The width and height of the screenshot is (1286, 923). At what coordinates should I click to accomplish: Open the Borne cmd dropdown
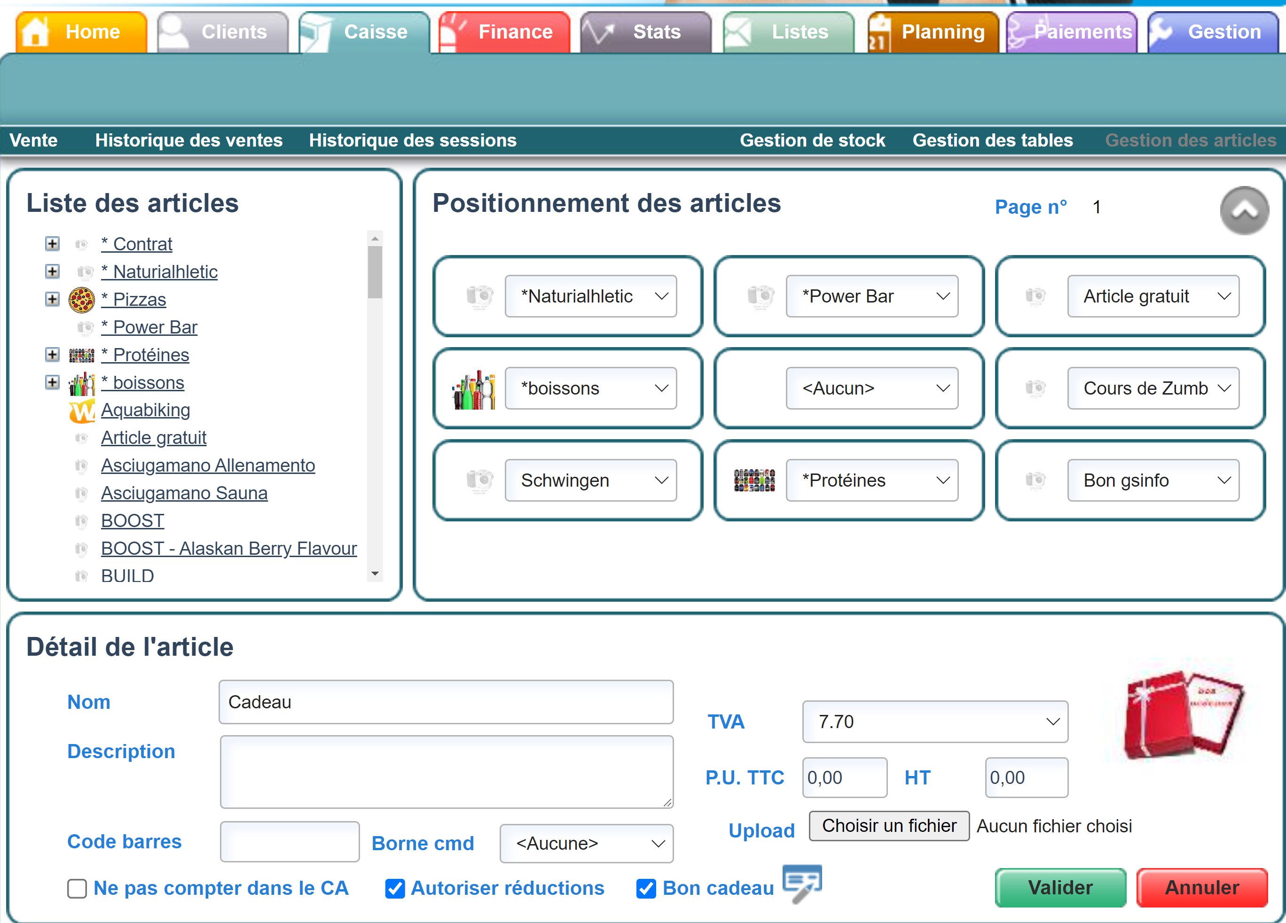coord(586,844)
